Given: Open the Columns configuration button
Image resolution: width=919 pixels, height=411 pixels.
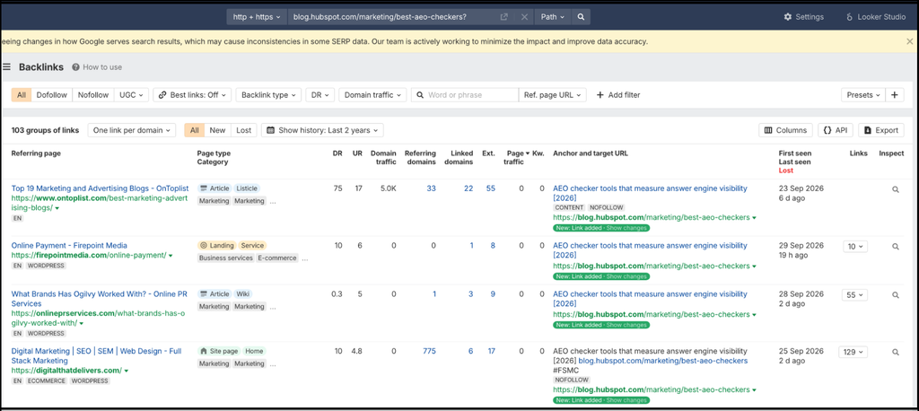Looking at the screenshot, I should [785, 130].
